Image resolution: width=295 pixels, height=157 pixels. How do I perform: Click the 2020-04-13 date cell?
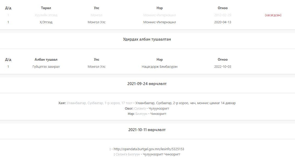point(223,22)
